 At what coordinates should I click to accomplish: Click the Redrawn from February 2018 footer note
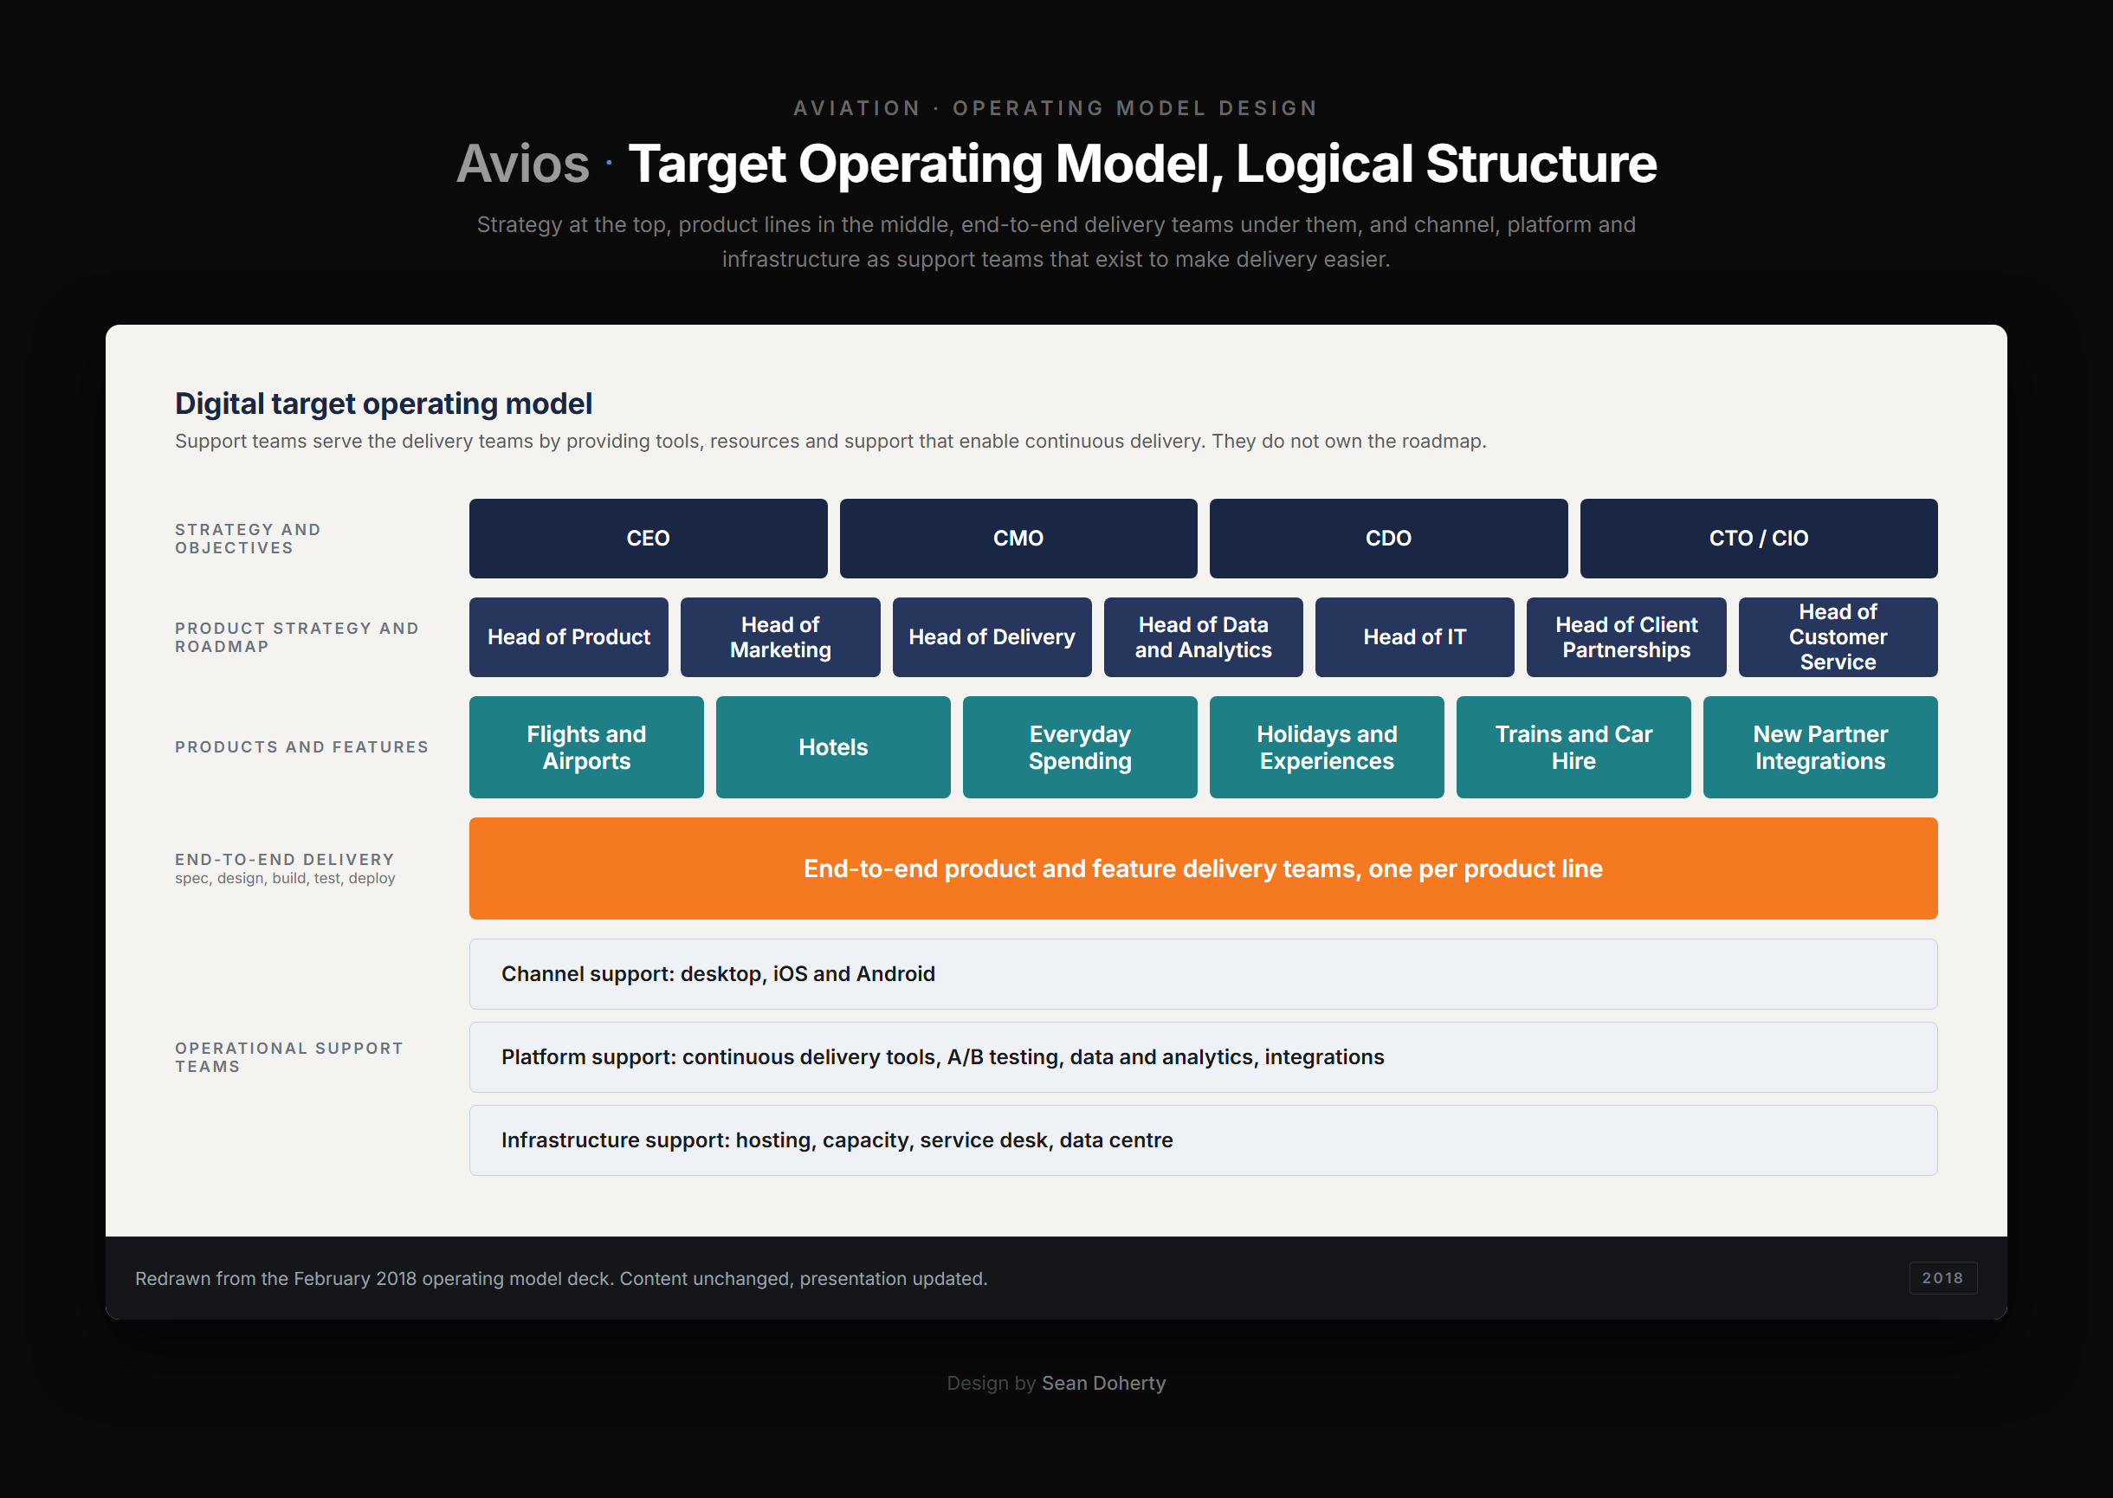[561, 1278]
